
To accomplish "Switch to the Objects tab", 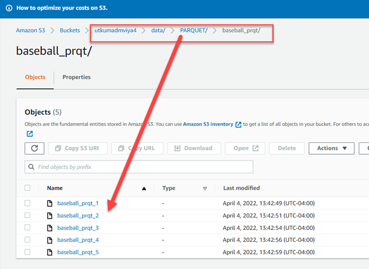I will (x=35, y=77).
